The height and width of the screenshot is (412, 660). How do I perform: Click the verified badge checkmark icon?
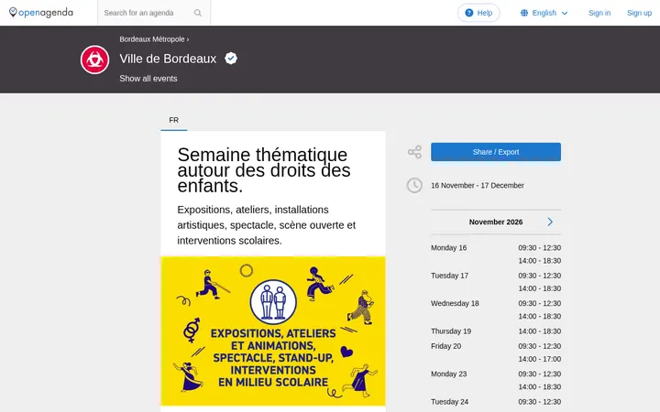click(231, 58)
